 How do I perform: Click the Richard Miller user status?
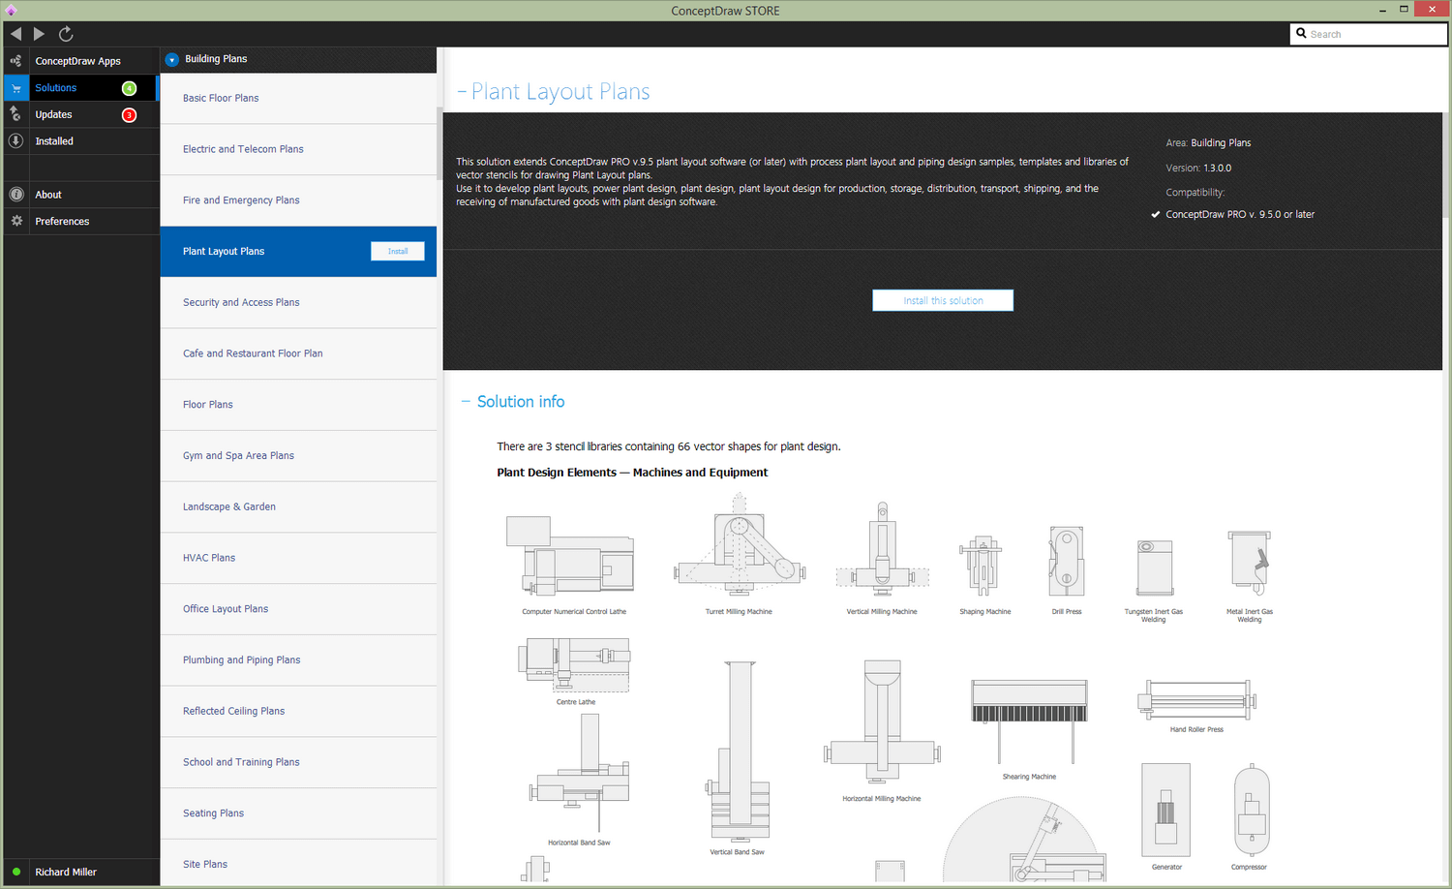66,873
